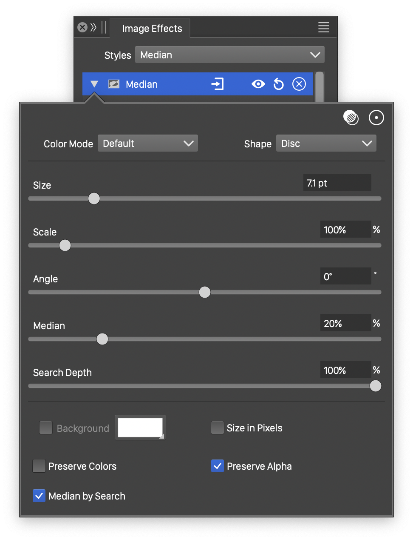
Task: Click the hatched circle mask icon
Action: click(351, 118)
